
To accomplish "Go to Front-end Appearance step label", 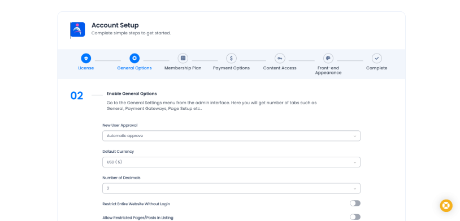I will [328, 70].
